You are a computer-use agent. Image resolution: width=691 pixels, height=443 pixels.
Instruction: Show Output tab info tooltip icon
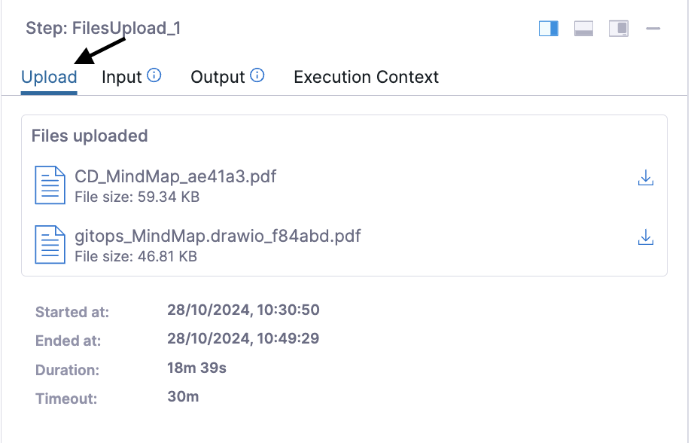257,75
